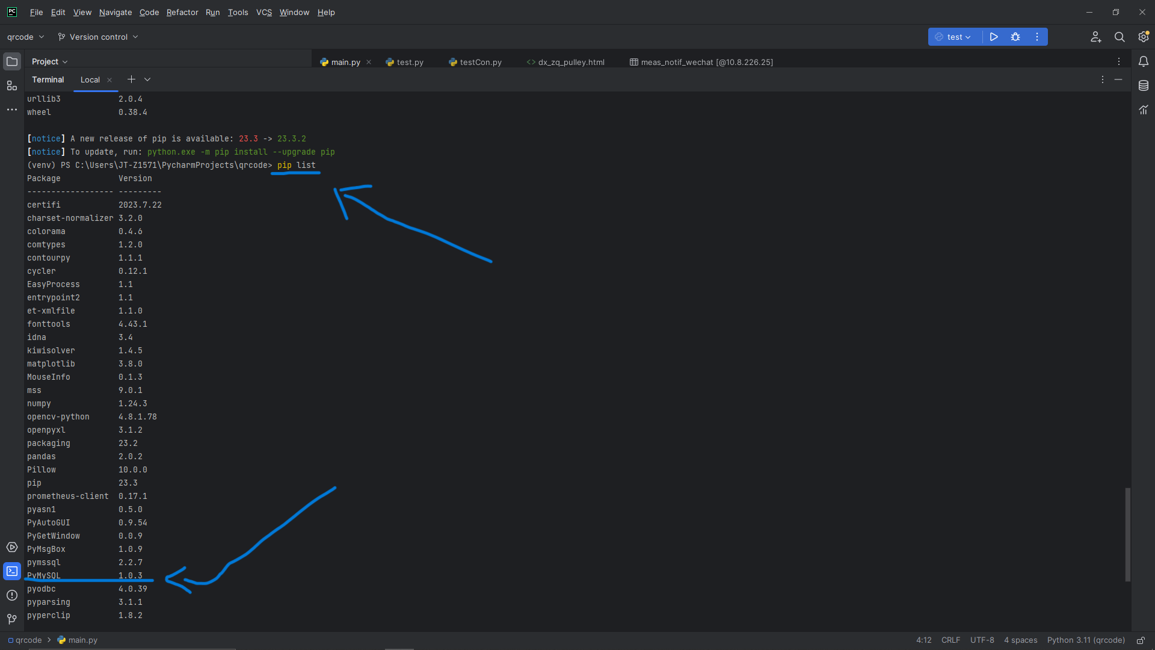Open more run actions menu
Screen dimensions: 1155x650
coord(1037,37)
